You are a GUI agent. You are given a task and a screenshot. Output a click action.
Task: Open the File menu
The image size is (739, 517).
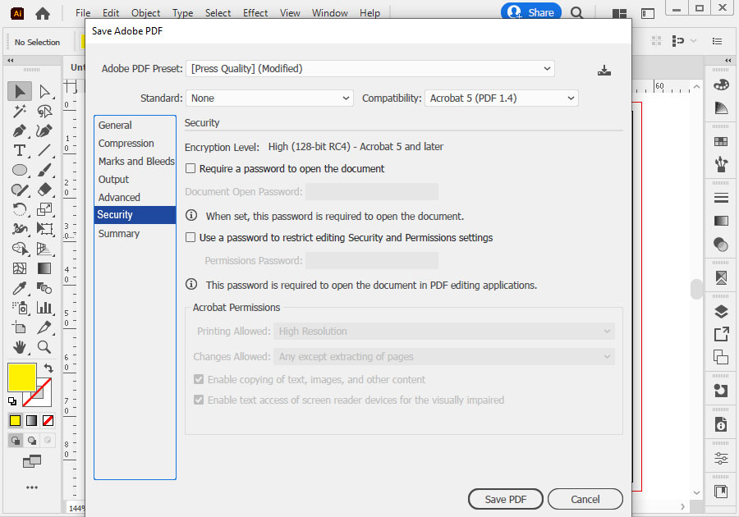pos(83,13)
